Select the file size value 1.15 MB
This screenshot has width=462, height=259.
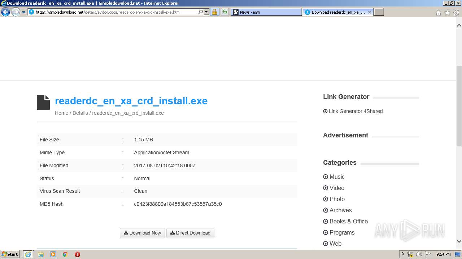pos(143,140)
